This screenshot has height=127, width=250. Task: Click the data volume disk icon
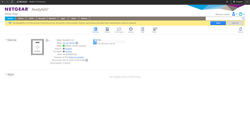[x=95, y=42]
